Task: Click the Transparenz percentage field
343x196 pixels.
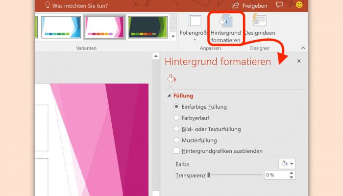Action: coord(276,175)
